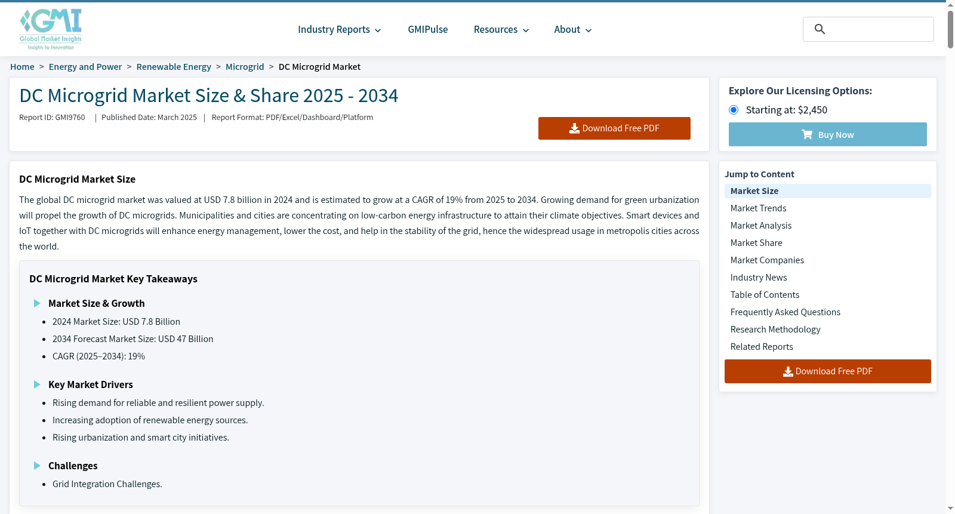Click sidebar Download Free PDF button

(827, 371)
